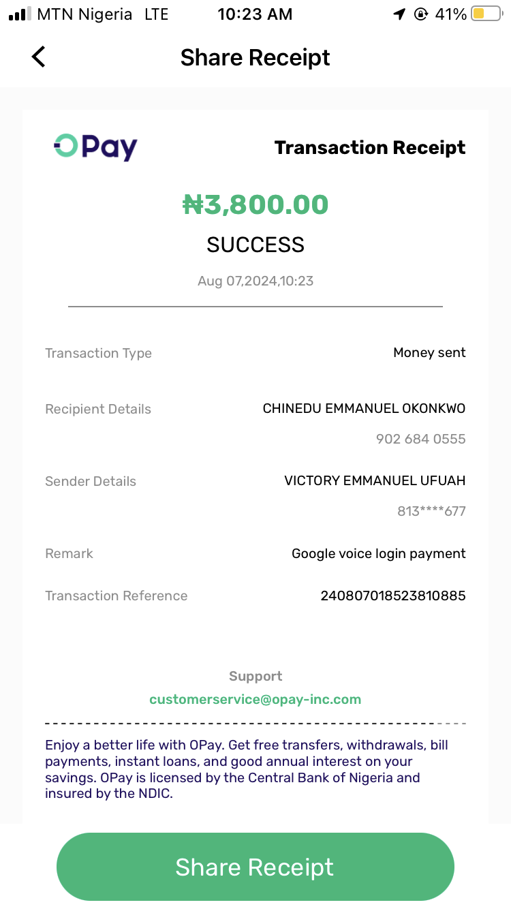Image resolution: width=511 pixels, height=909 pixels.
Task: Tap the back arrow icon
Action: [x=39, y=57]
